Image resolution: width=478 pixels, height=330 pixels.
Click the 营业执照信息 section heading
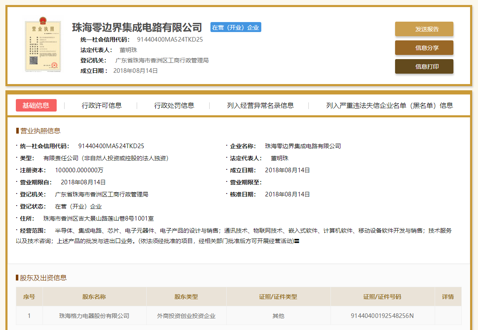(40, 131)
